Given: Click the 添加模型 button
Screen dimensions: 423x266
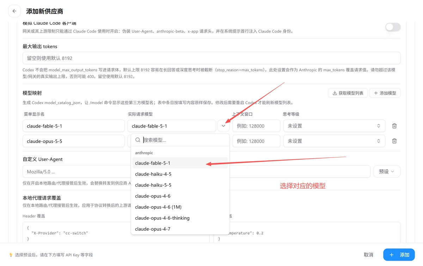Looking at the screenshot, I should (x=385, y=93).
